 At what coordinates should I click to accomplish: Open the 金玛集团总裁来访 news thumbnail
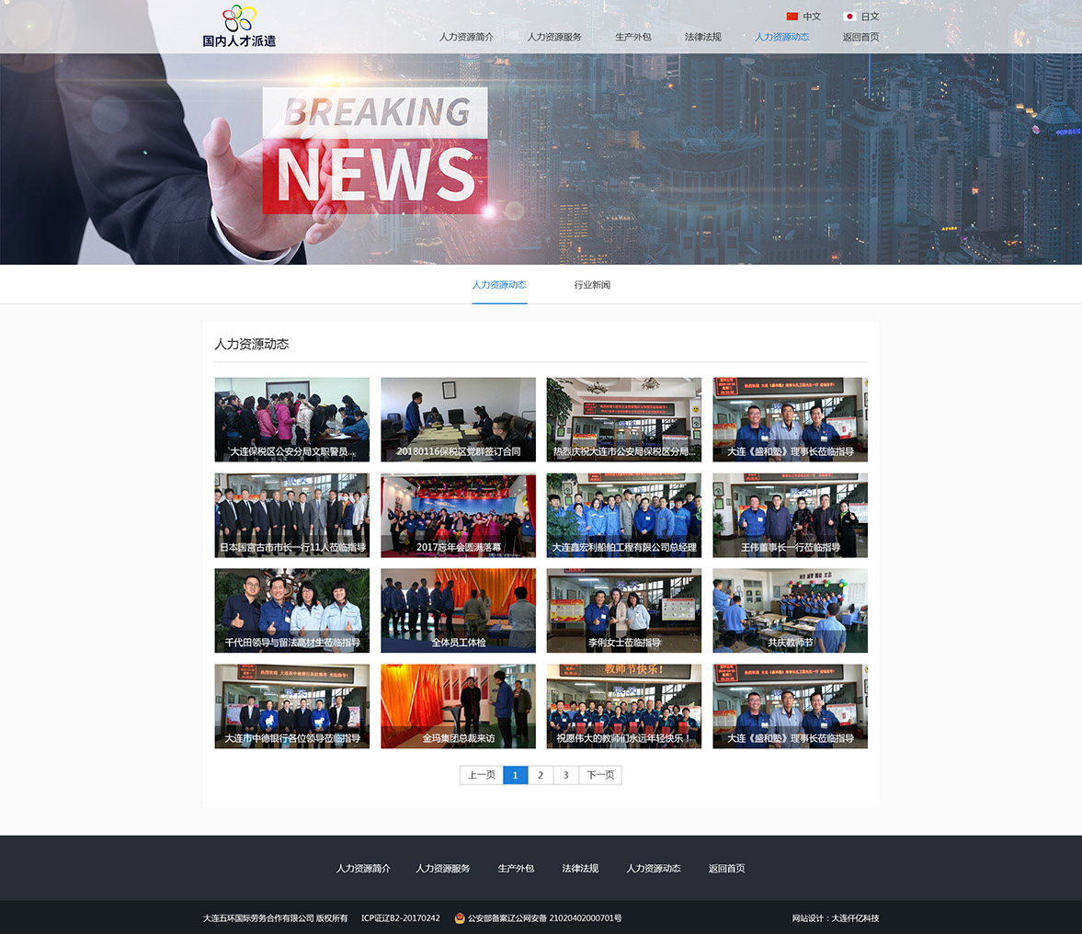pos(458,706)
